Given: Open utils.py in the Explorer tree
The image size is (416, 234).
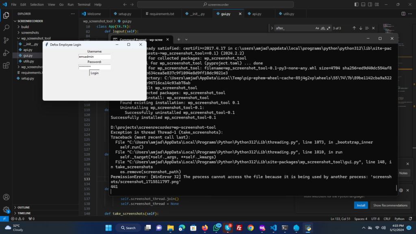Looking at the screenshot, I should click(28, 61).
